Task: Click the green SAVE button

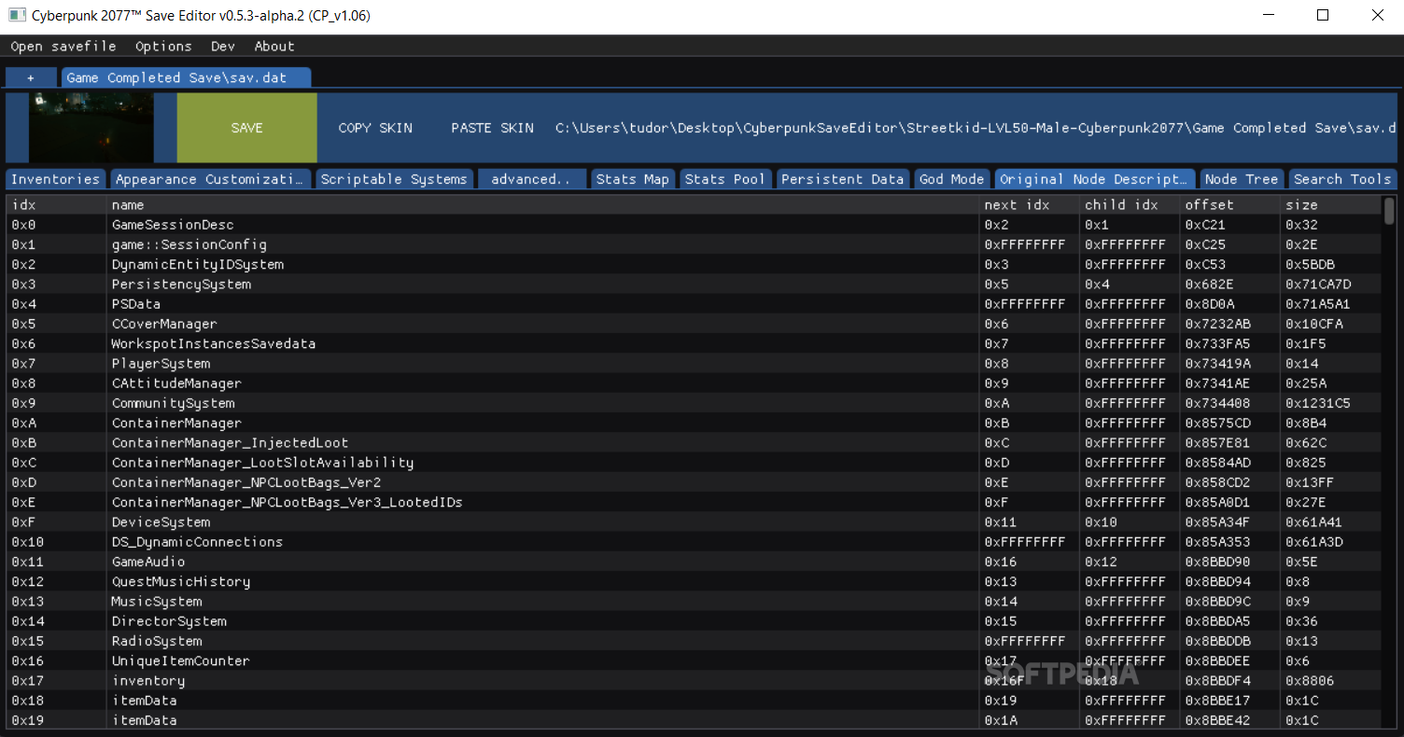Action: [x=247, y=128]
